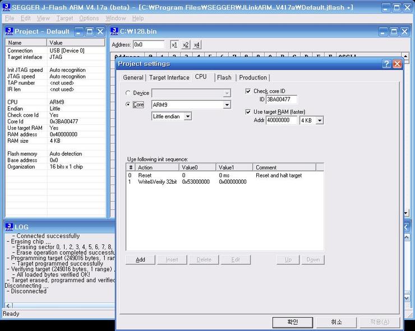
Task: Click the 확인 (OK) button
Action: (293, 321)
